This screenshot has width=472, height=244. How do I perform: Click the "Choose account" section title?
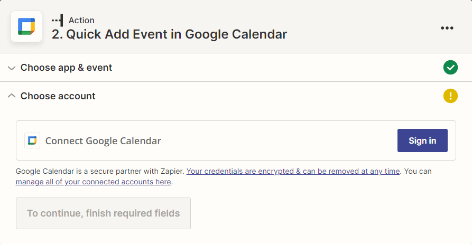(58, 96)
